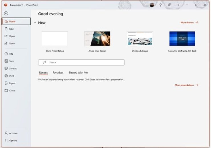Open the Export option
Image resolution: width=211 pixels, height=148 pixels.
12,83
